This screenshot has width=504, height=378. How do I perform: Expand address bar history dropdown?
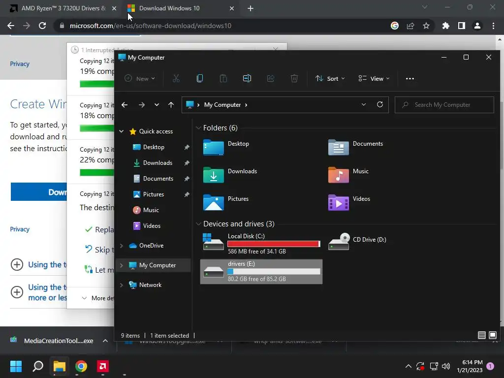click(x=364, y=104)
